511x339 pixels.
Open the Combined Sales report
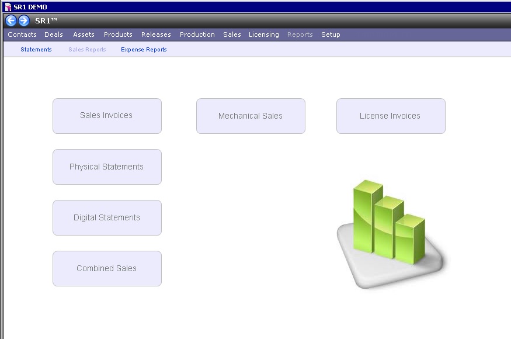pos(107,268)
